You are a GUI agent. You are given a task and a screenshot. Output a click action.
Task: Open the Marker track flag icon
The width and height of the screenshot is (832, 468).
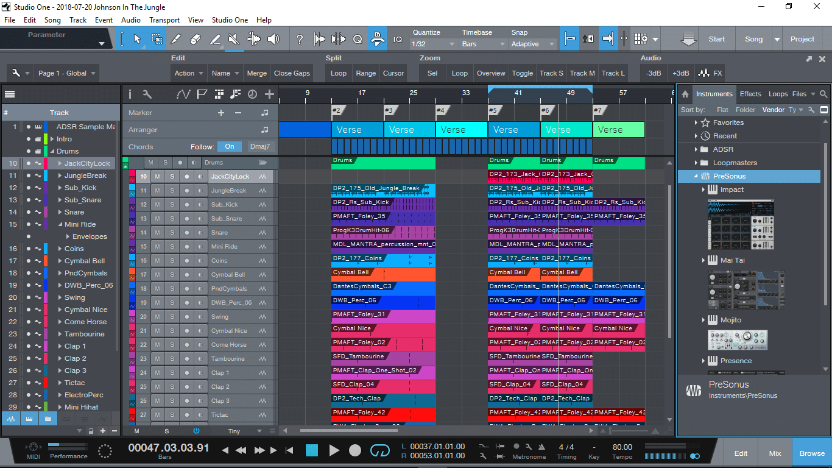[203, 94]
